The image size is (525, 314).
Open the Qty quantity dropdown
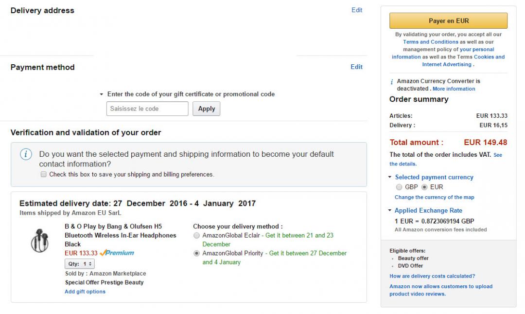click(80, 264)
